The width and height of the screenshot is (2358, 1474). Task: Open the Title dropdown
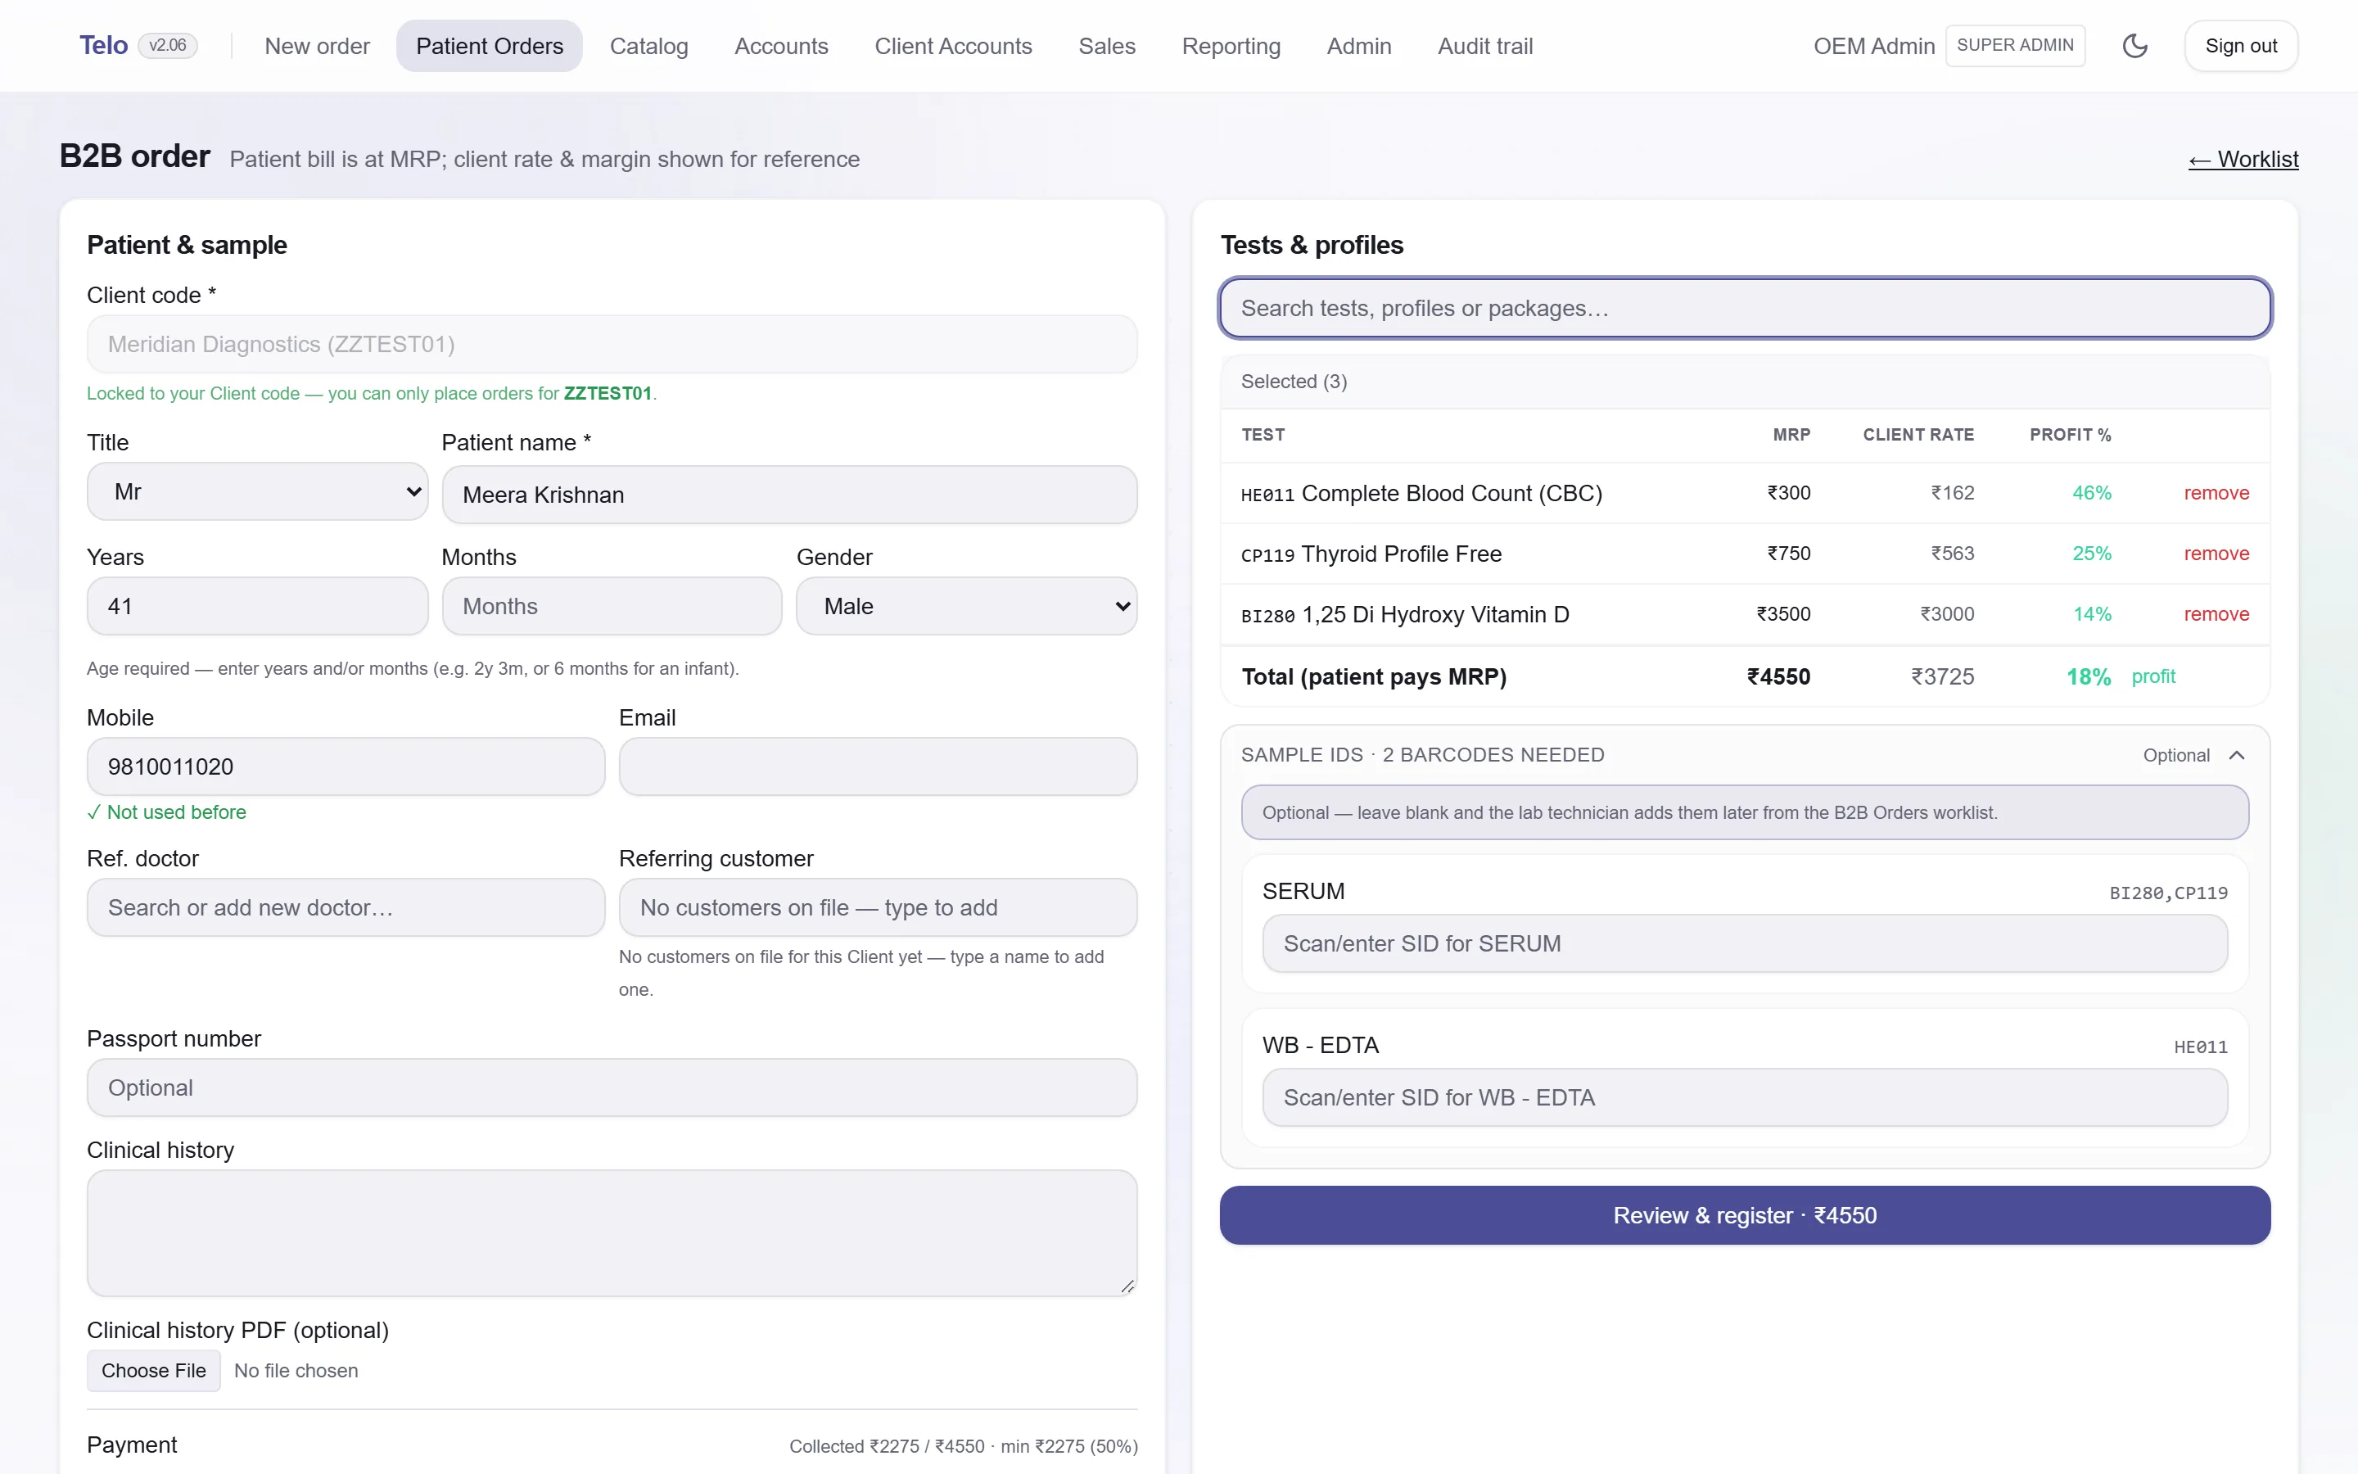[x=257, y=491]
